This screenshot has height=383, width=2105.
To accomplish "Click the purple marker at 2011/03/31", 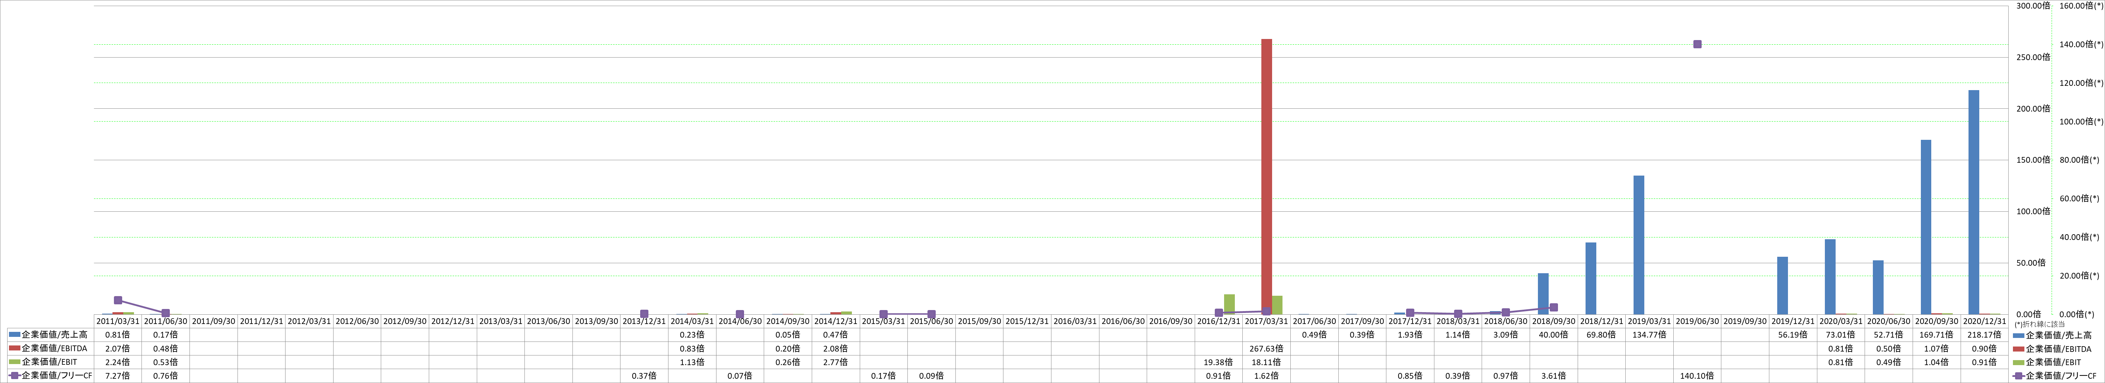I will coord(118,301).
